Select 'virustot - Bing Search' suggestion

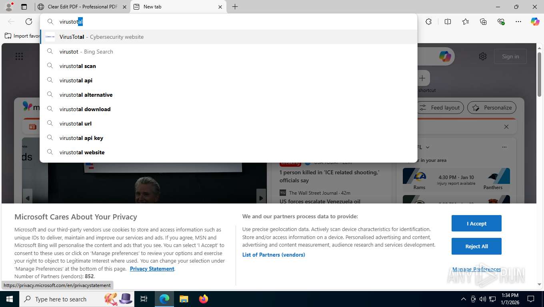(228, 52)
